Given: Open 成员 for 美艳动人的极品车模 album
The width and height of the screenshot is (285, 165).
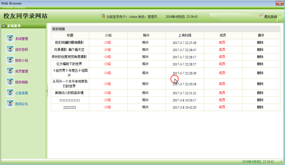Looking at the screenshot, I should click(222, 93).
